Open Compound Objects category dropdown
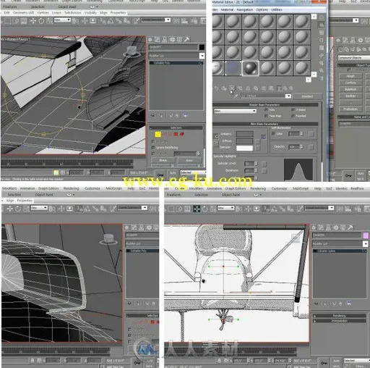This screenshot has width=370, height=368. click(x=353, y=58)
